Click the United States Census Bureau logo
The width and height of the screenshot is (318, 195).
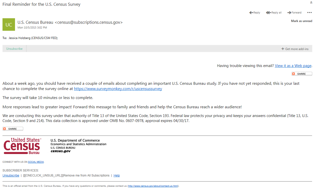tap(22, 146)
